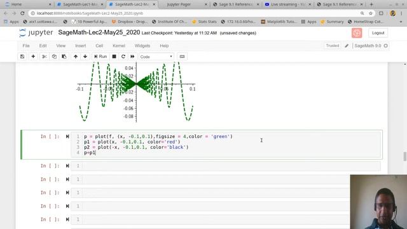Run the fourth empty cell's side icon

point(67,206)
